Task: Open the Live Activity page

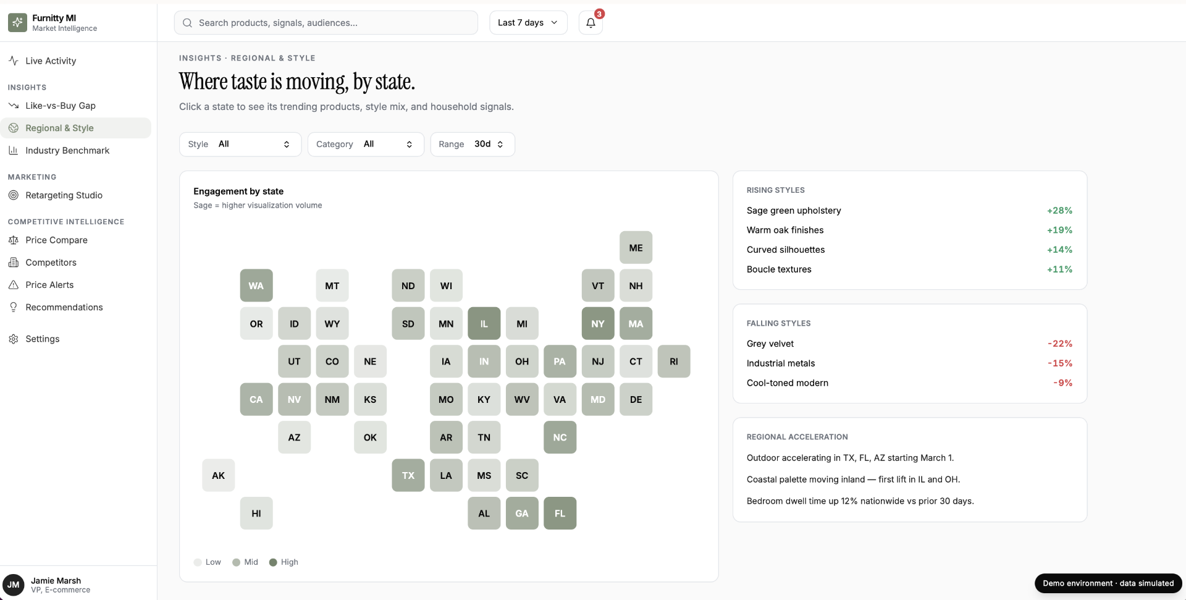Action: coord(76,61)
